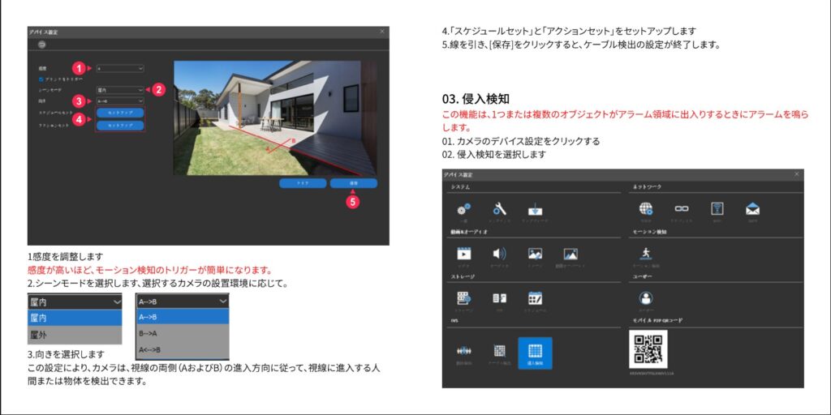Click the maintenance wrench icon

pos(500,210)
